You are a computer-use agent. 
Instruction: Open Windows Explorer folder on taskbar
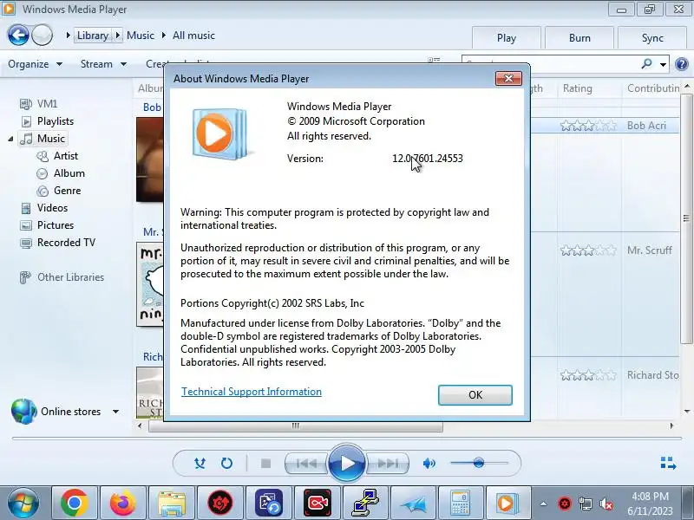[x=171, y=503]
